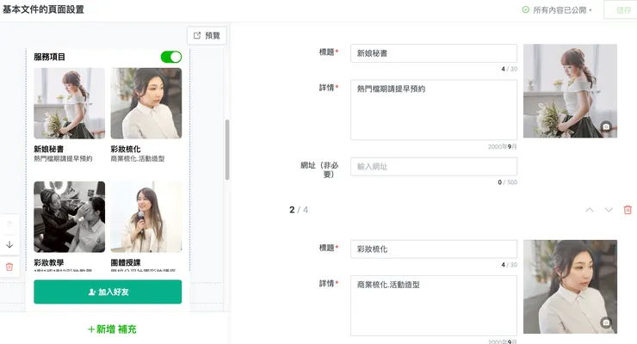Image resolution: width=637 pixels, height=344 pixels.
Task: Select the 團體授課 preview card image
Action: coord(146,217)
